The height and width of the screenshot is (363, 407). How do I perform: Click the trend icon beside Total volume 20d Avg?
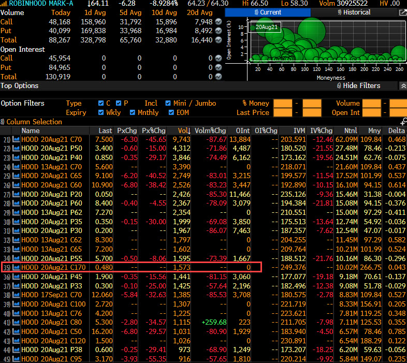click(219, 40)
